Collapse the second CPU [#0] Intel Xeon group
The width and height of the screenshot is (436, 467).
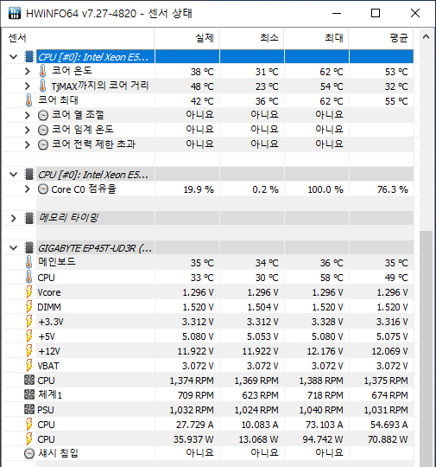tap(14, 174)
